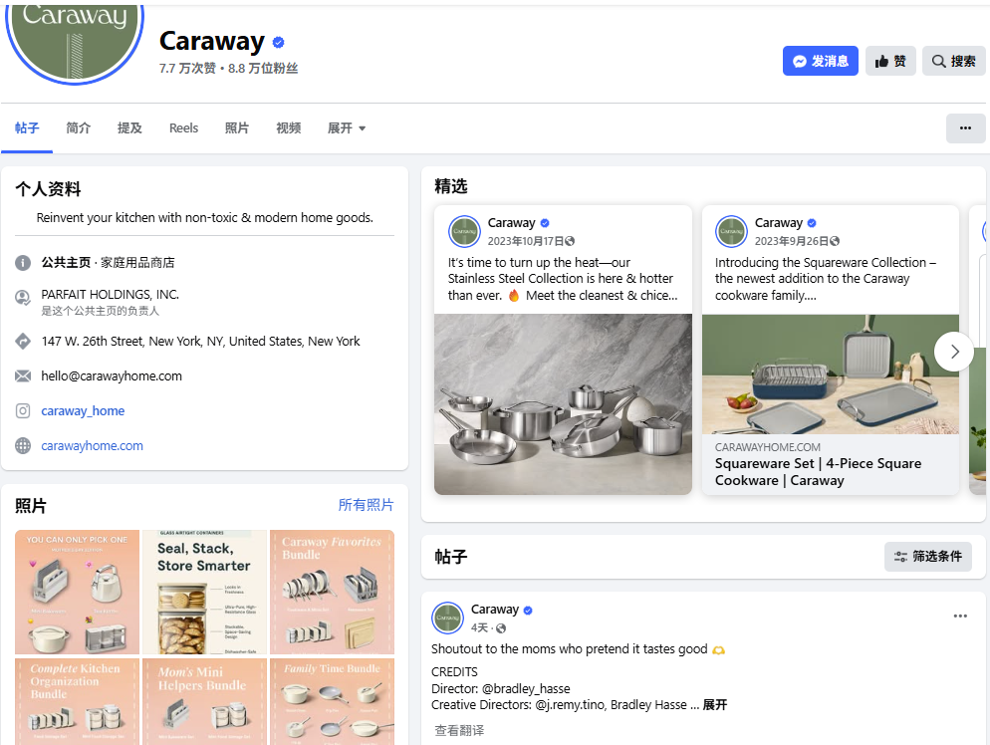The height and width of the screenshot is (745, 990).
Task: Switch to the 视频 tab
Action: point(289,128)
